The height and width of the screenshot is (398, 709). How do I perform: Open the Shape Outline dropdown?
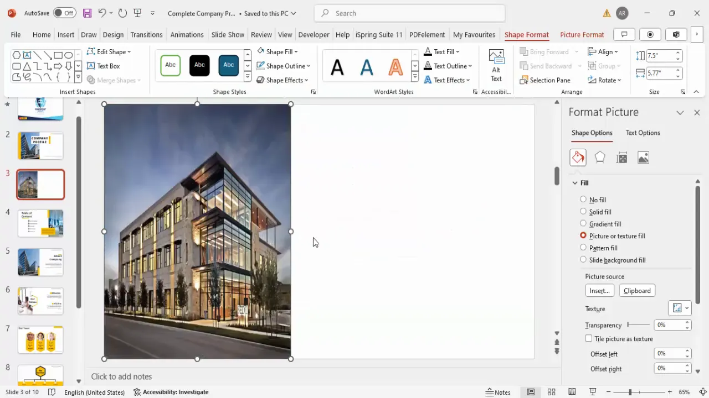pos(283,66)
